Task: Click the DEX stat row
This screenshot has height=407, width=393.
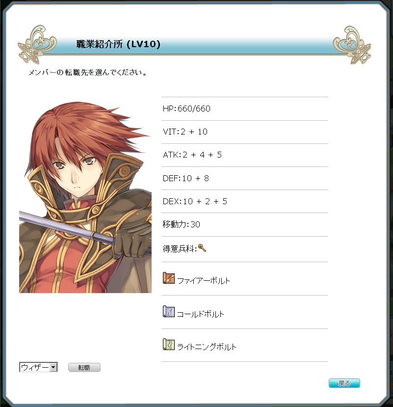Action: [x=245, y=201]
